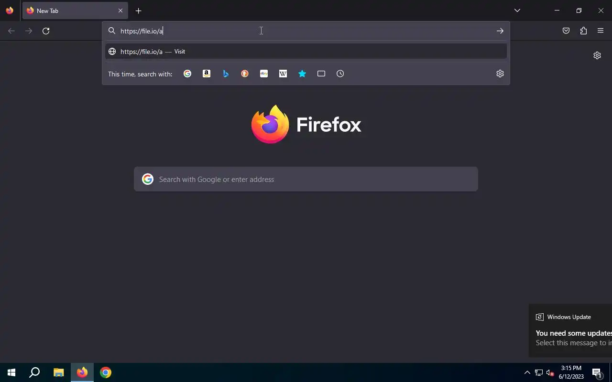
Task: Open the network status tray icon
Action: point(539,372)
